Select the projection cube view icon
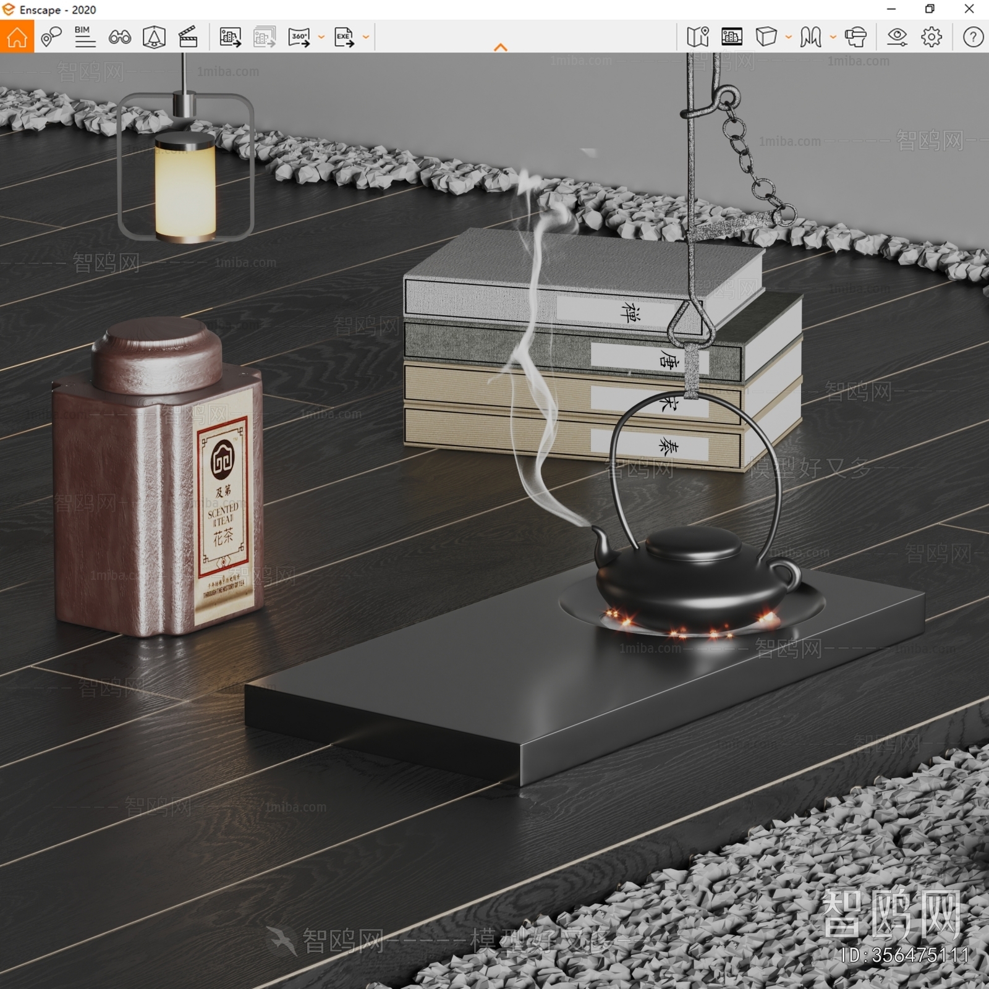 click(766, 37)
